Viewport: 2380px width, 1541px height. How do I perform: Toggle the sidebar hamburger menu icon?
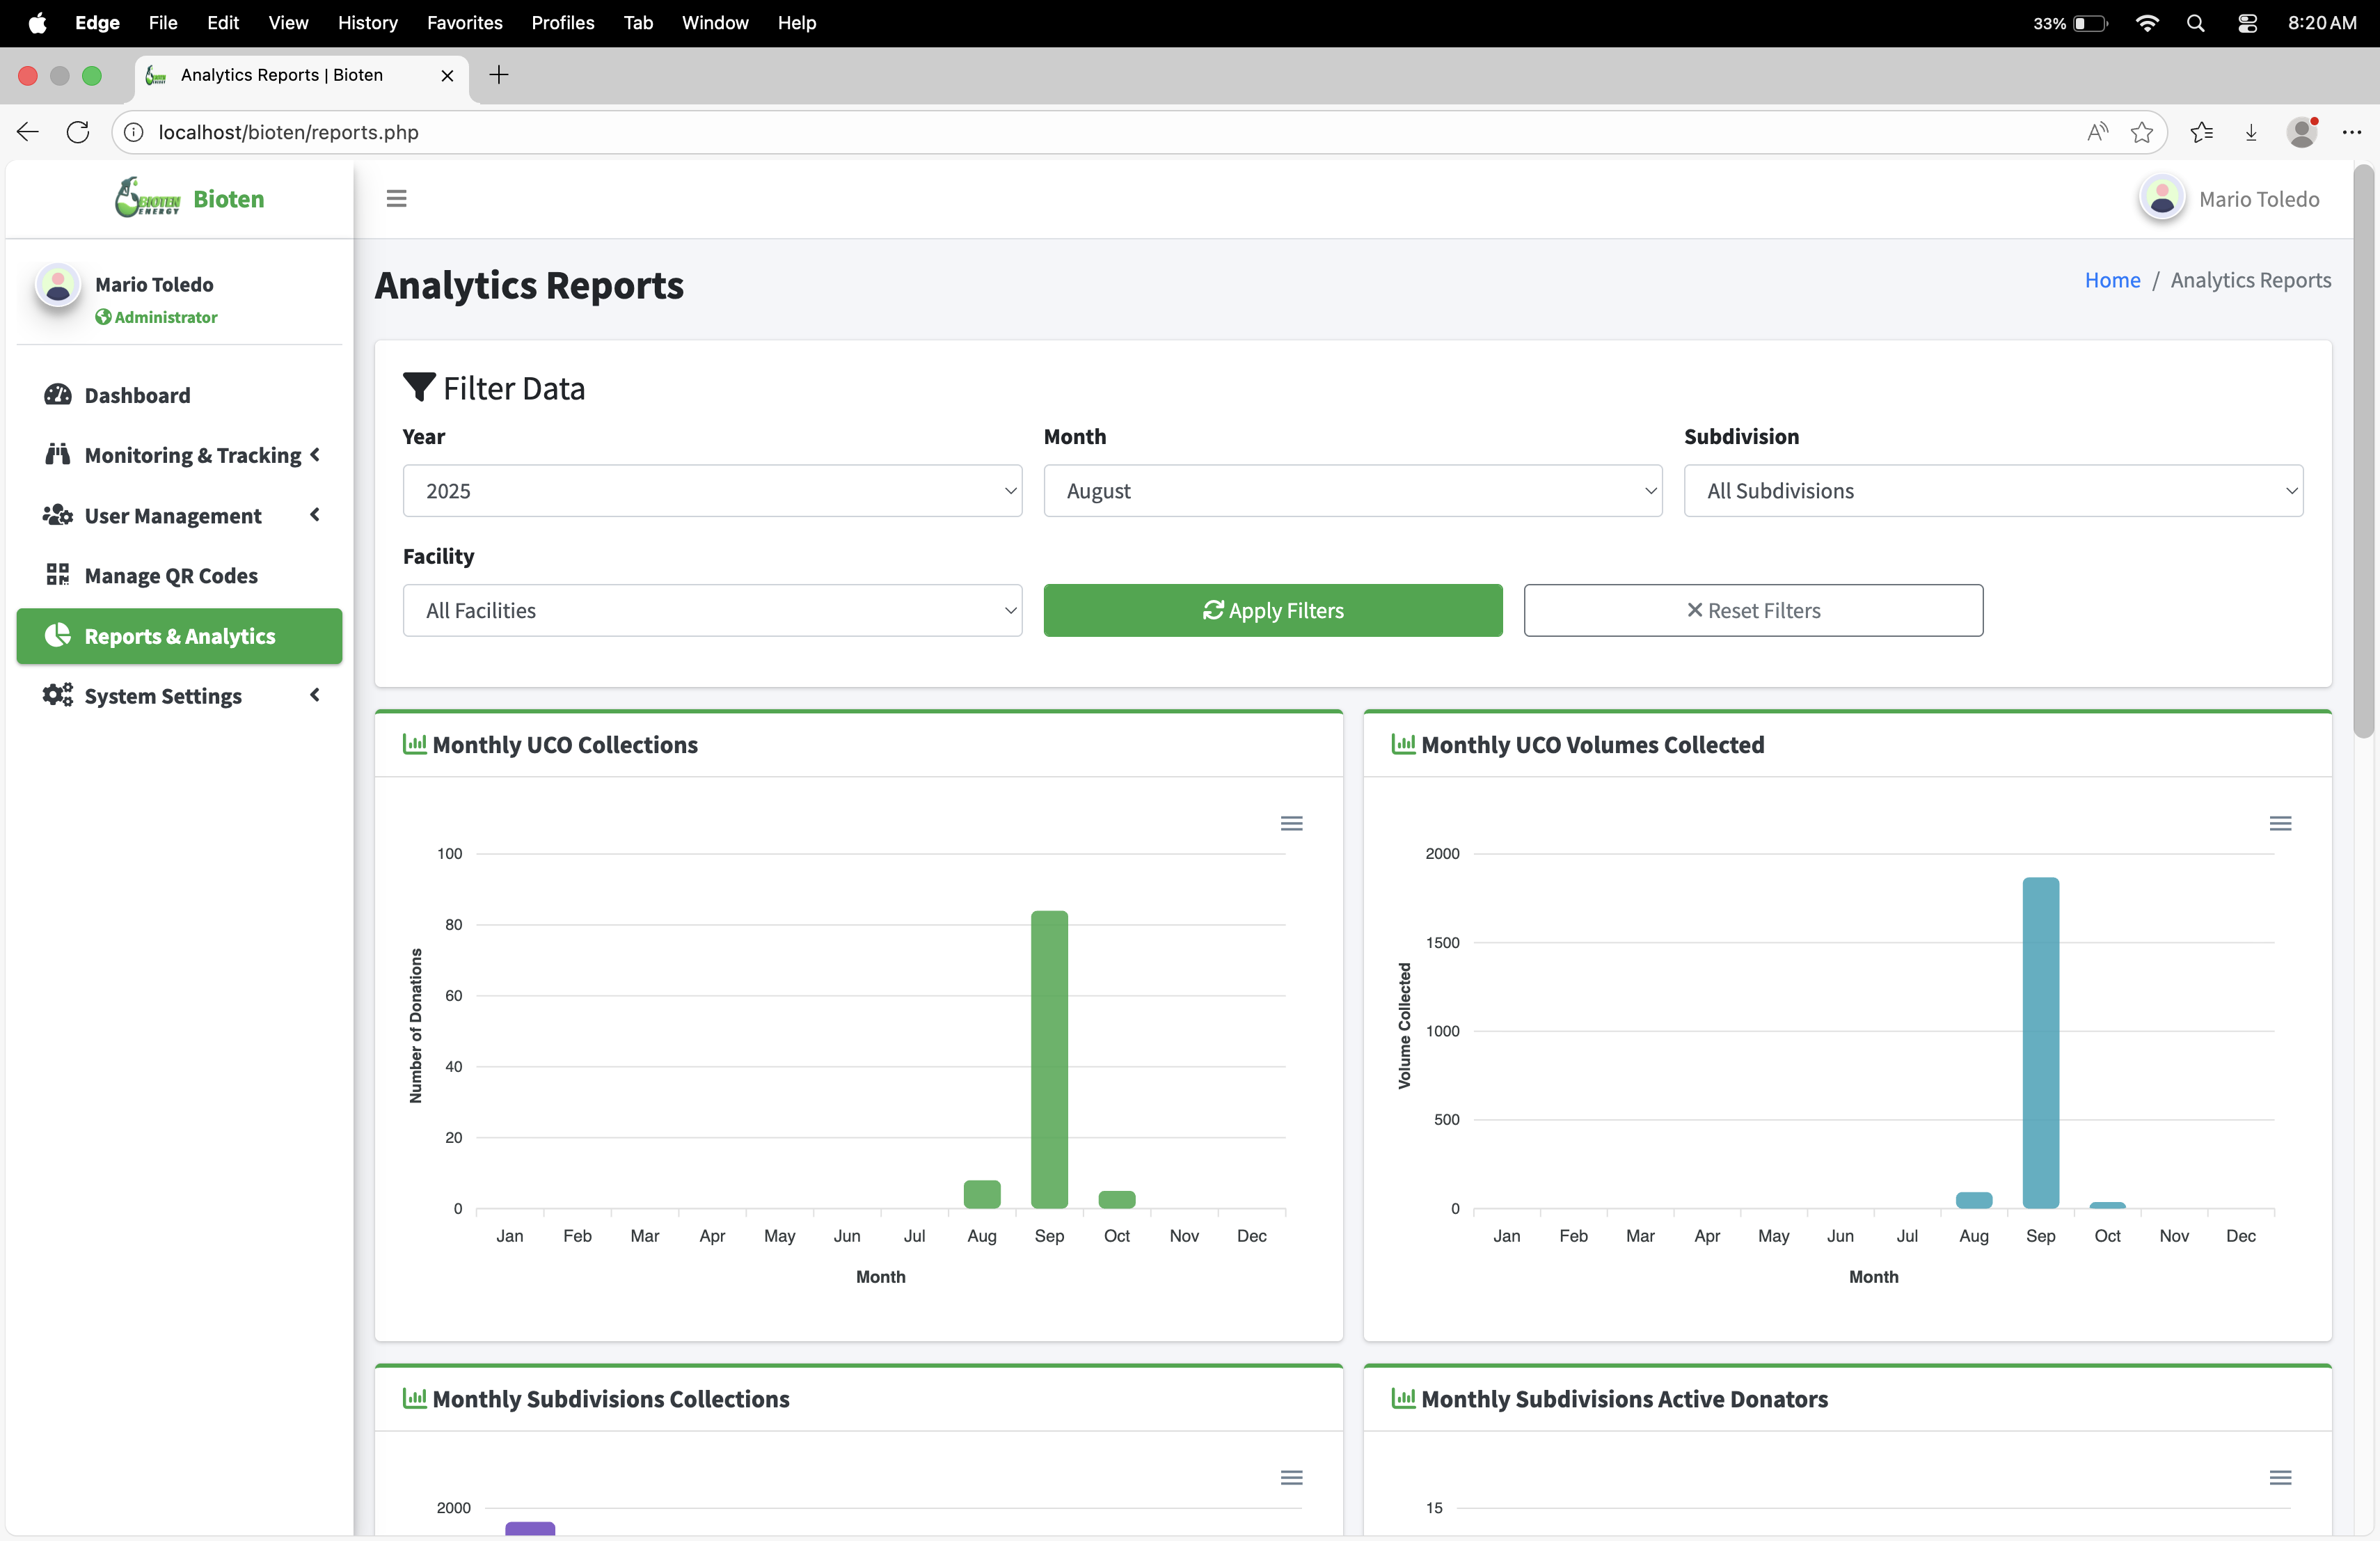[396, 198]
